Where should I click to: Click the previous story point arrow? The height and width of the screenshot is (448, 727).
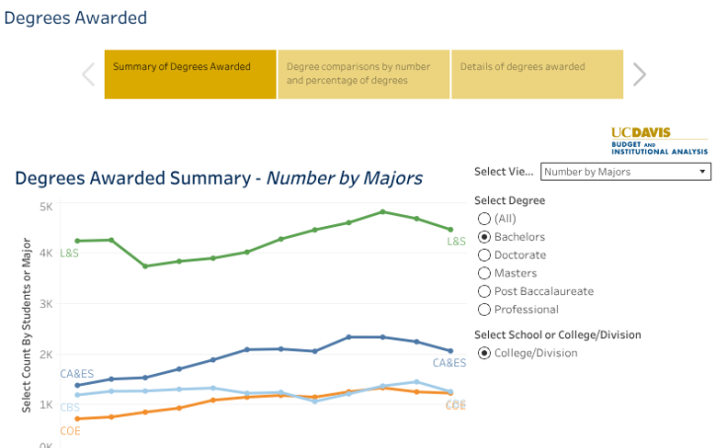[88, 74]
